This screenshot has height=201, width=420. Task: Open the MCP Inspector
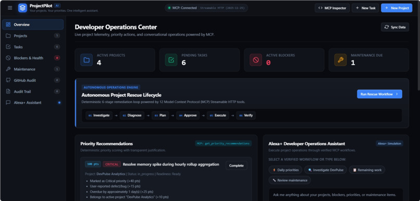click(332, 8)
